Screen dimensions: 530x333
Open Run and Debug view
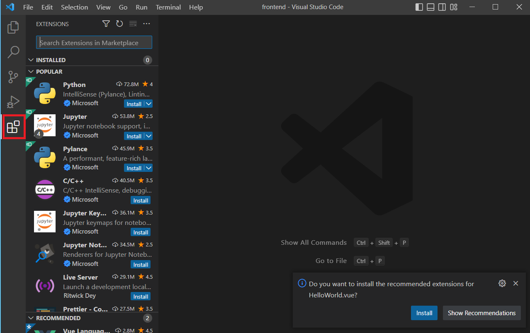pos(13,101)
